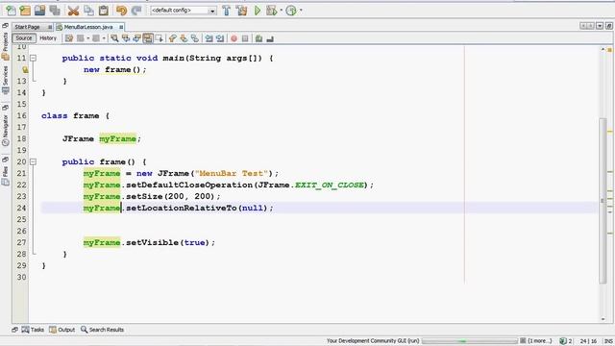
Task: Open the Search Results panel
Action: (102, 330)
